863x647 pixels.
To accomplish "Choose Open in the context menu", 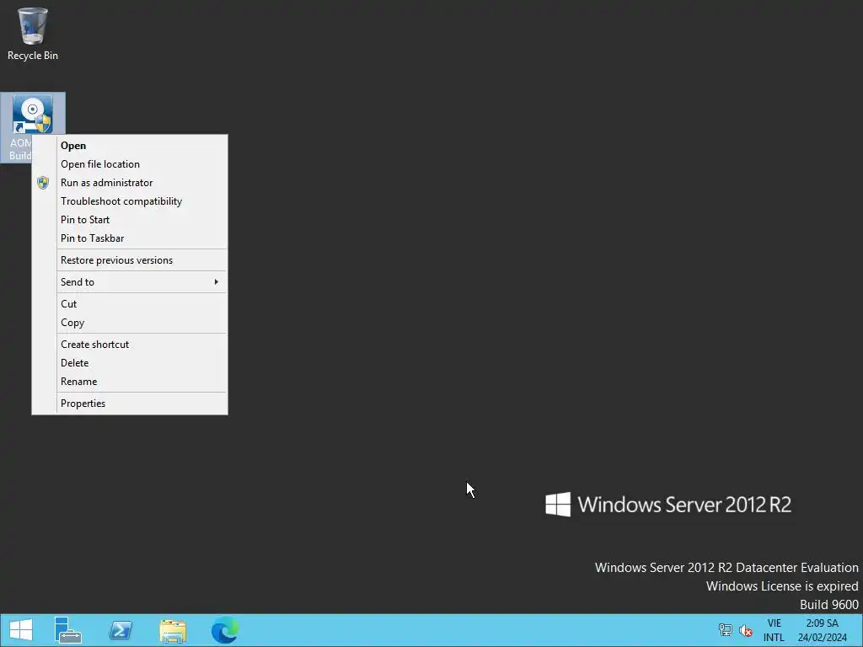I will [130, 146].
